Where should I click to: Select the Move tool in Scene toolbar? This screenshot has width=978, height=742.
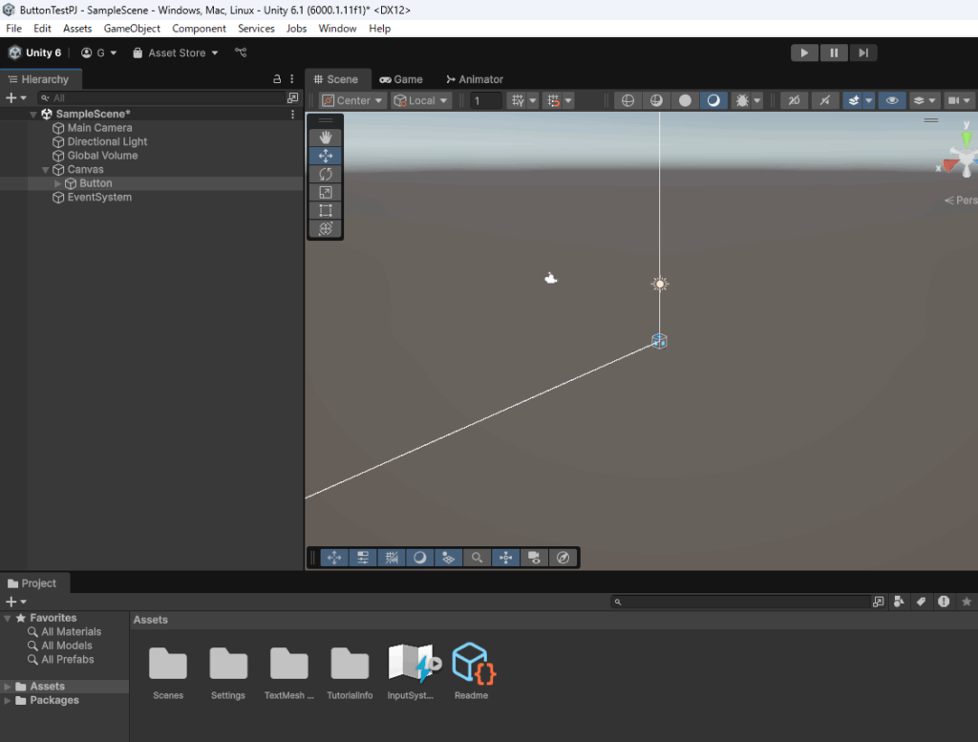[x=326, y=156]
